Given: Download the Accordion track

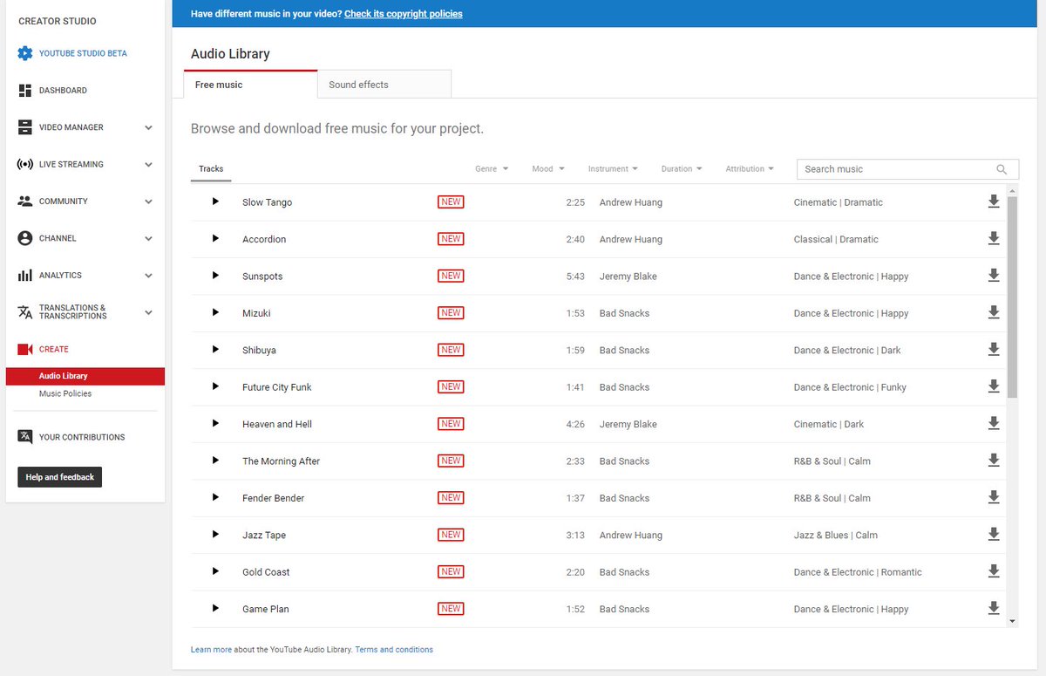Looking at the screenshot, I should click(993, 238).
